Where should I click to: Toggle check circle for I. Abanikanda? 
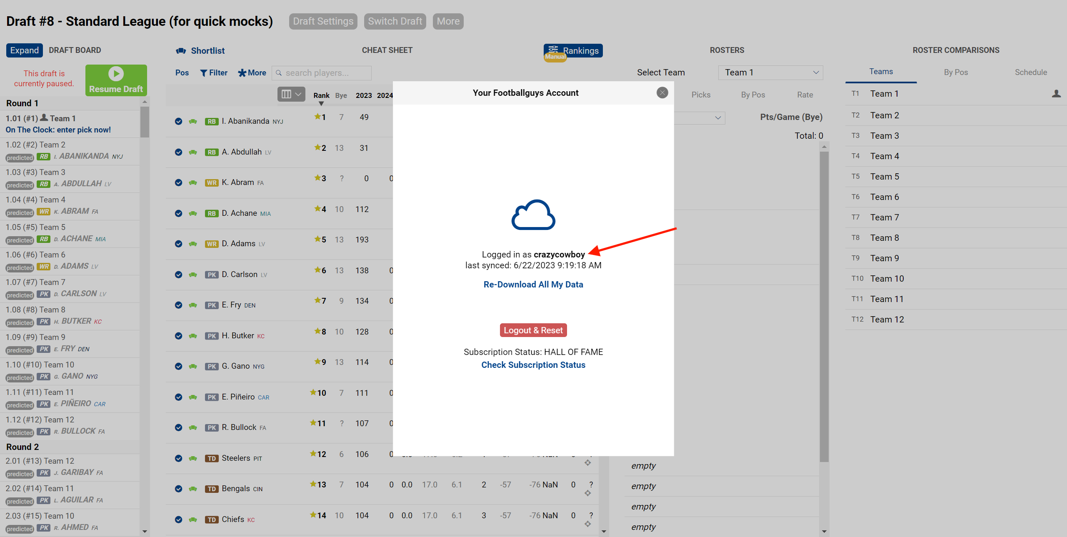tap(178, 122)
